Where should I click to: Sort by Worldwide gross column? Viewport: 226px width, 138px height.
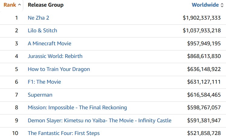tap(205, 5)
